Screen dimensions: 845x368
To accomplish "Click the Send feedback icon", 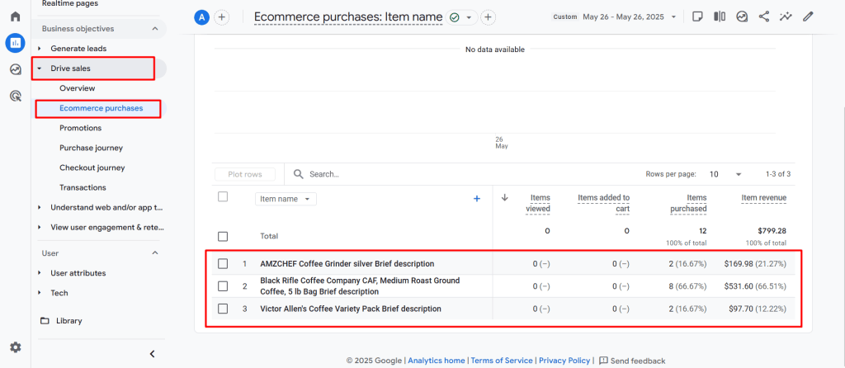I will 603,361.
